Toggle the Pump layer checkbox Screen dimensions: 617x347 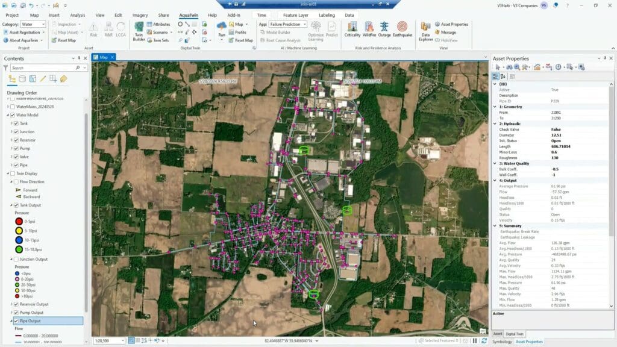[16, 148]
